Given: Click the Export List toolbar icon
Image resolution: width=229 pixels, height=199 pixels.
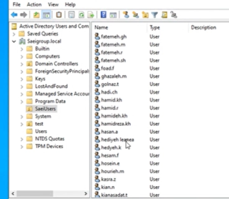Looking at the screenshot, I should click(x=91, y=15).
